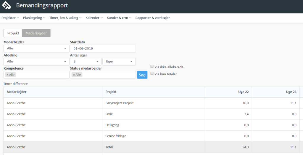The image size is (303, 155).
Task: Click the Uge 23 column header
Action: (276, 92)
